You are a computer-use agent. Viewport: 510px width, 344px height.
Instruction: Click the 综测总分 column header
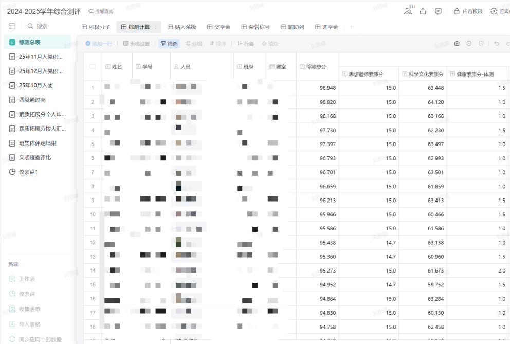point(316,67)
